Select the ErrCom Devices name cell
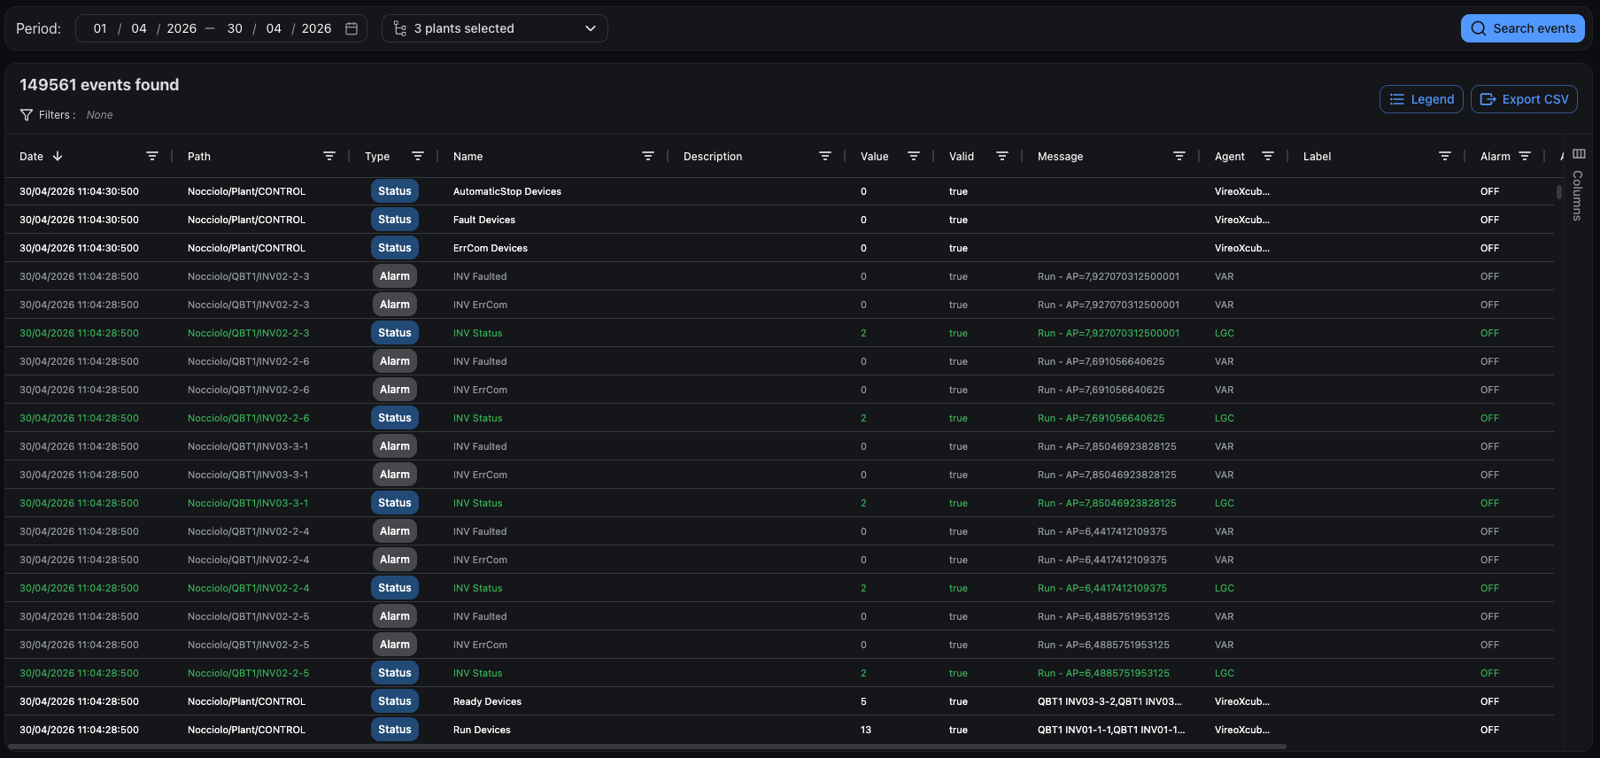The width and height of the screenshot is (1600, 758). click(x=491, y=248)
